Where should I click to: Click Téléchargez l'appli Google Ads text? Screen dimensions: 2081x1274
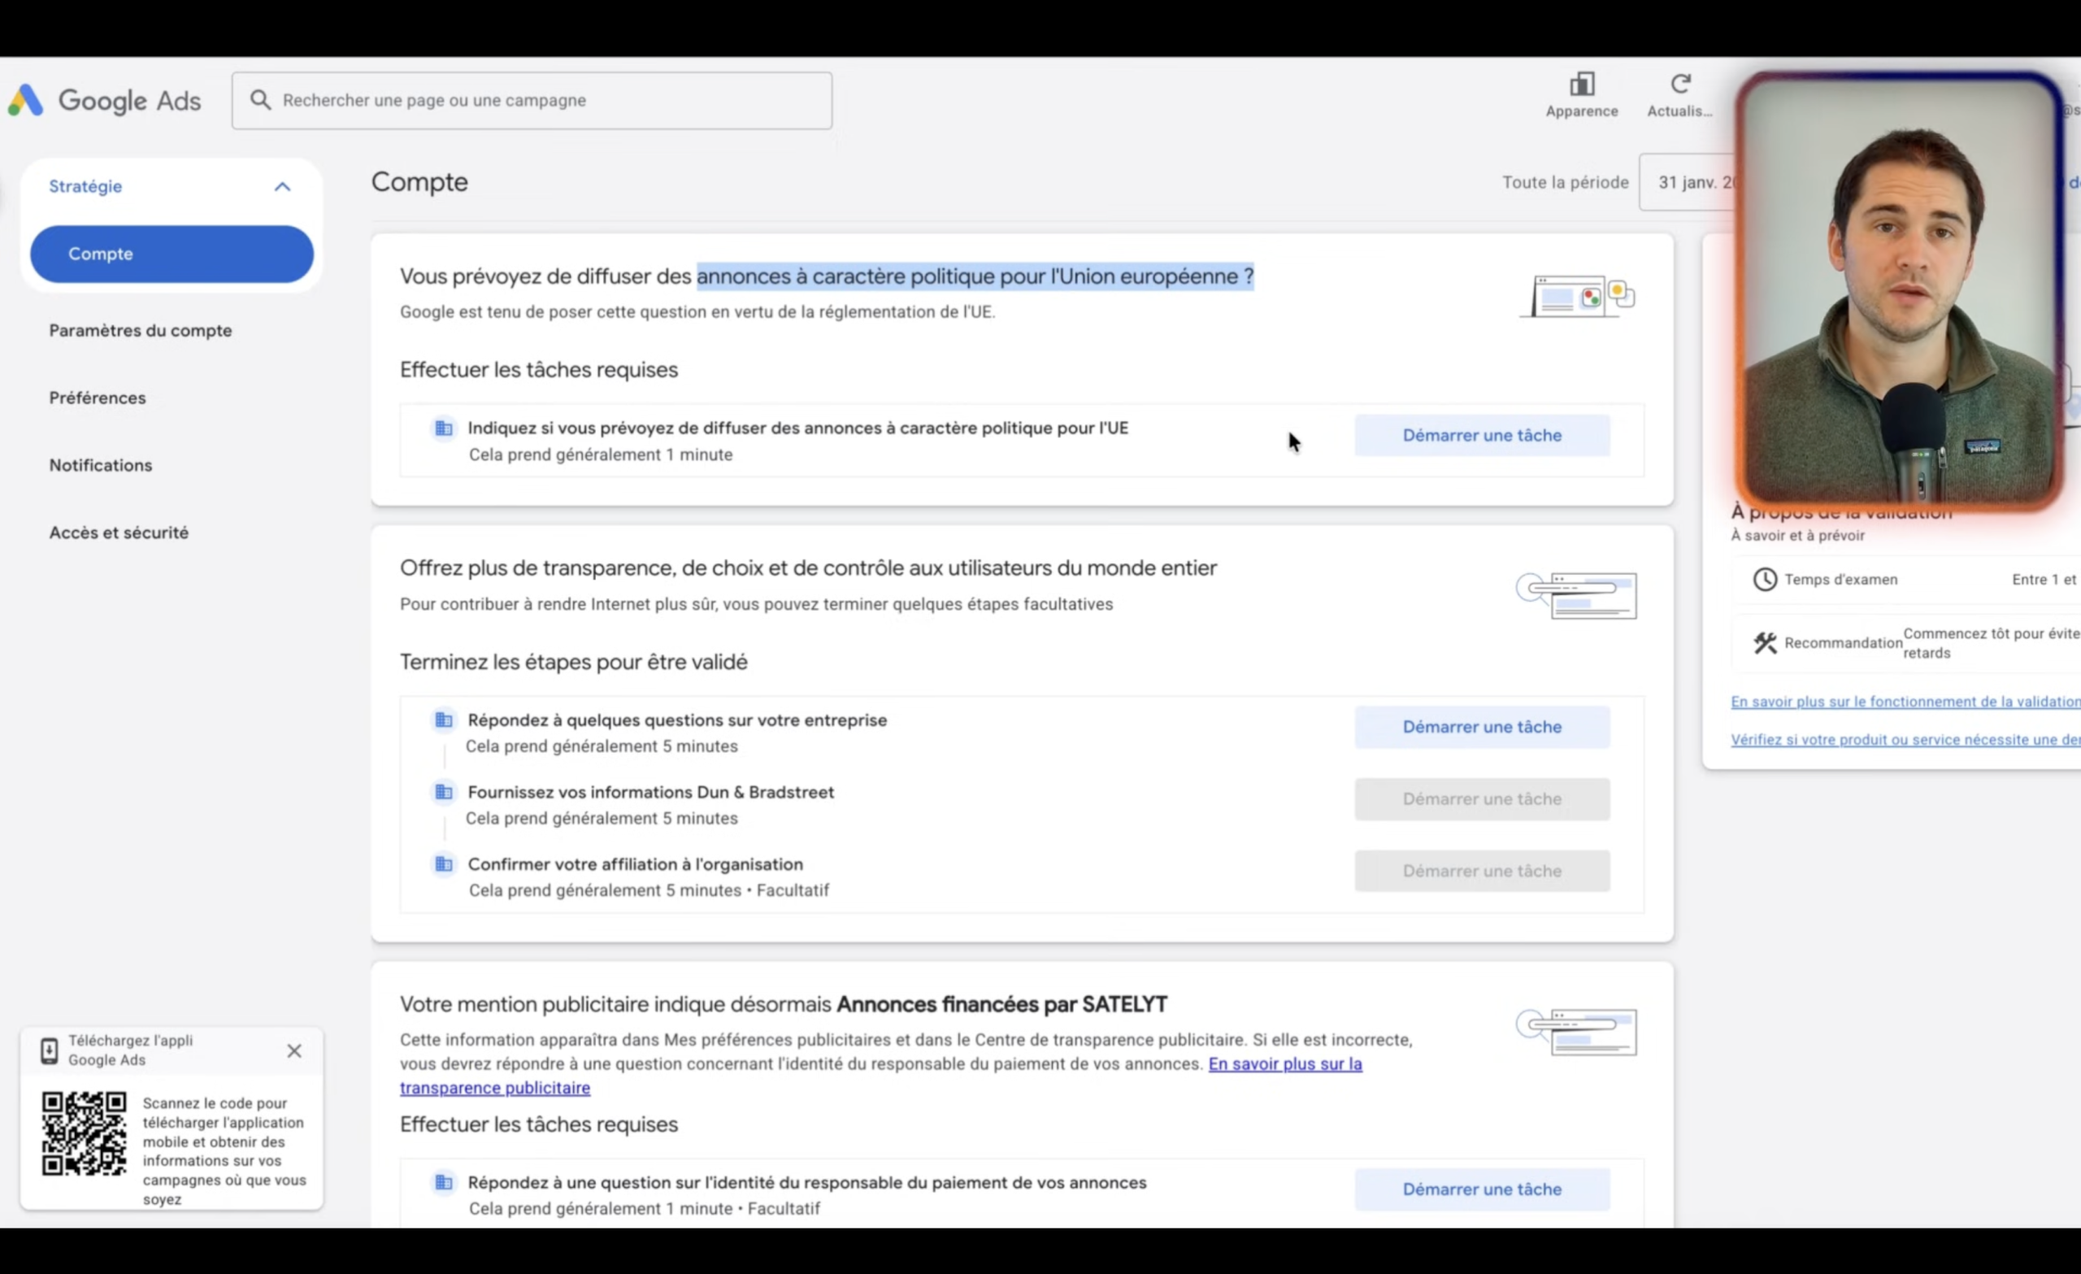coord(130,1050)
